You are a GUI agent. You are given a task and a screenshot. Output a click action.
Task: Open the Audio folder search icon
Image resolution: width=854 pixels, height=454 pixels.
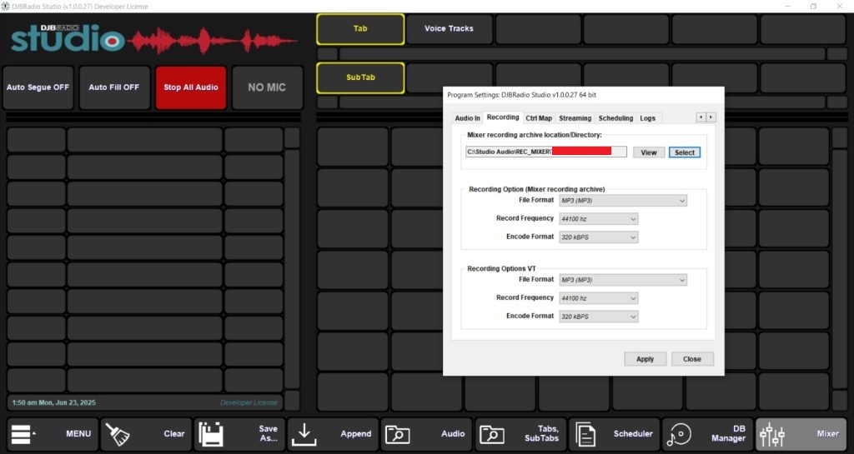tap(397, 434)
